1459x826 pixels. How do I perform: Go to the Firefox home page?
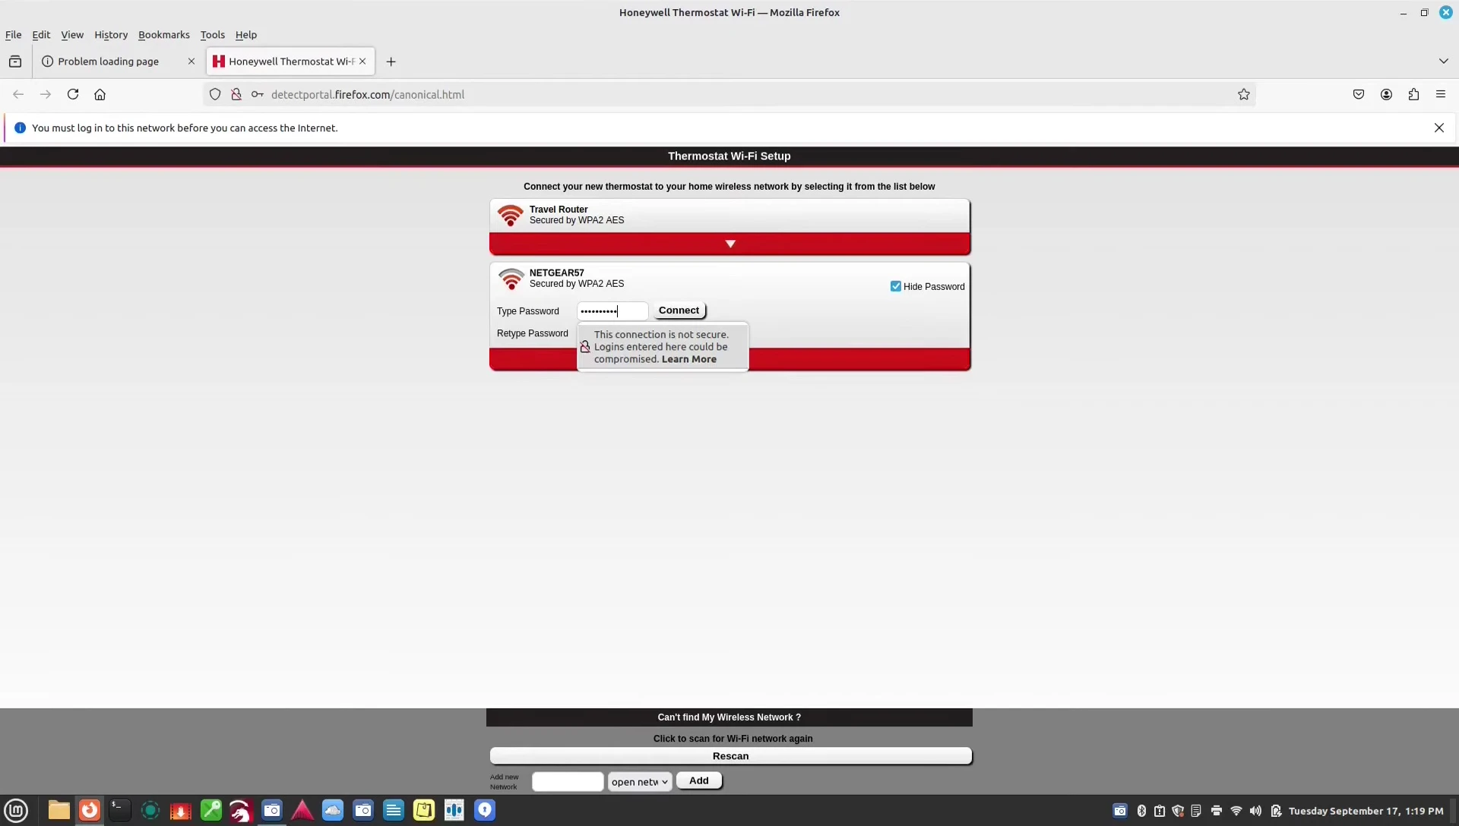[100, 94]
